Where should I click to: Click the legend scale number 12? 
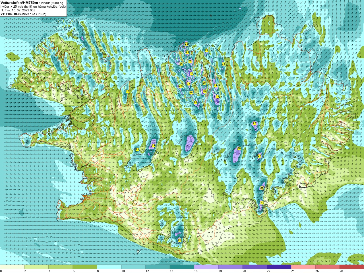pyautogui.click(x=147, y=271)
